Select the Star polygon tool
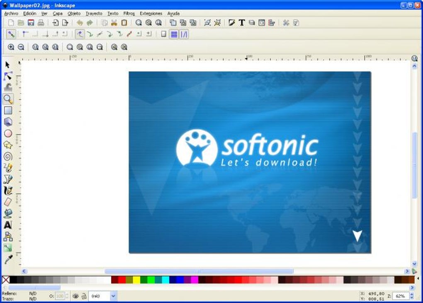The height and width of the screenshot is (303, 423). [x=8, y=145]
